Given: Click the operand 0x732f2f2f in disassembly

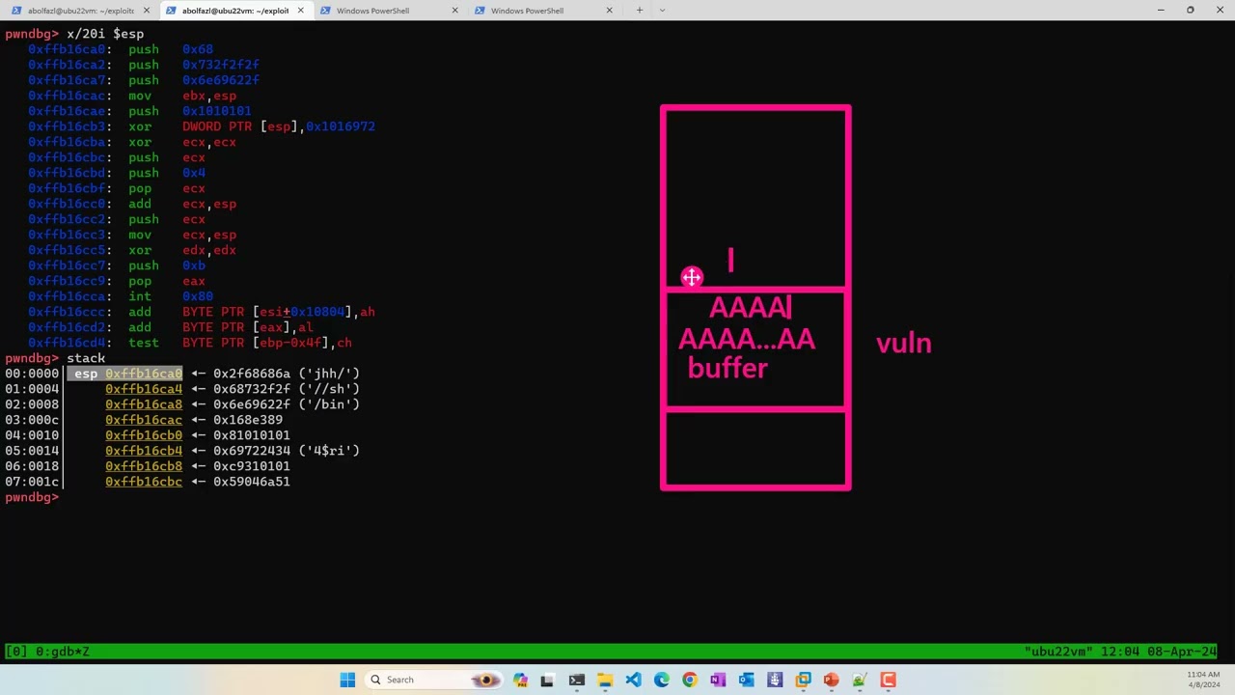Looking at the screenshot, I should (x=221, y=65).
